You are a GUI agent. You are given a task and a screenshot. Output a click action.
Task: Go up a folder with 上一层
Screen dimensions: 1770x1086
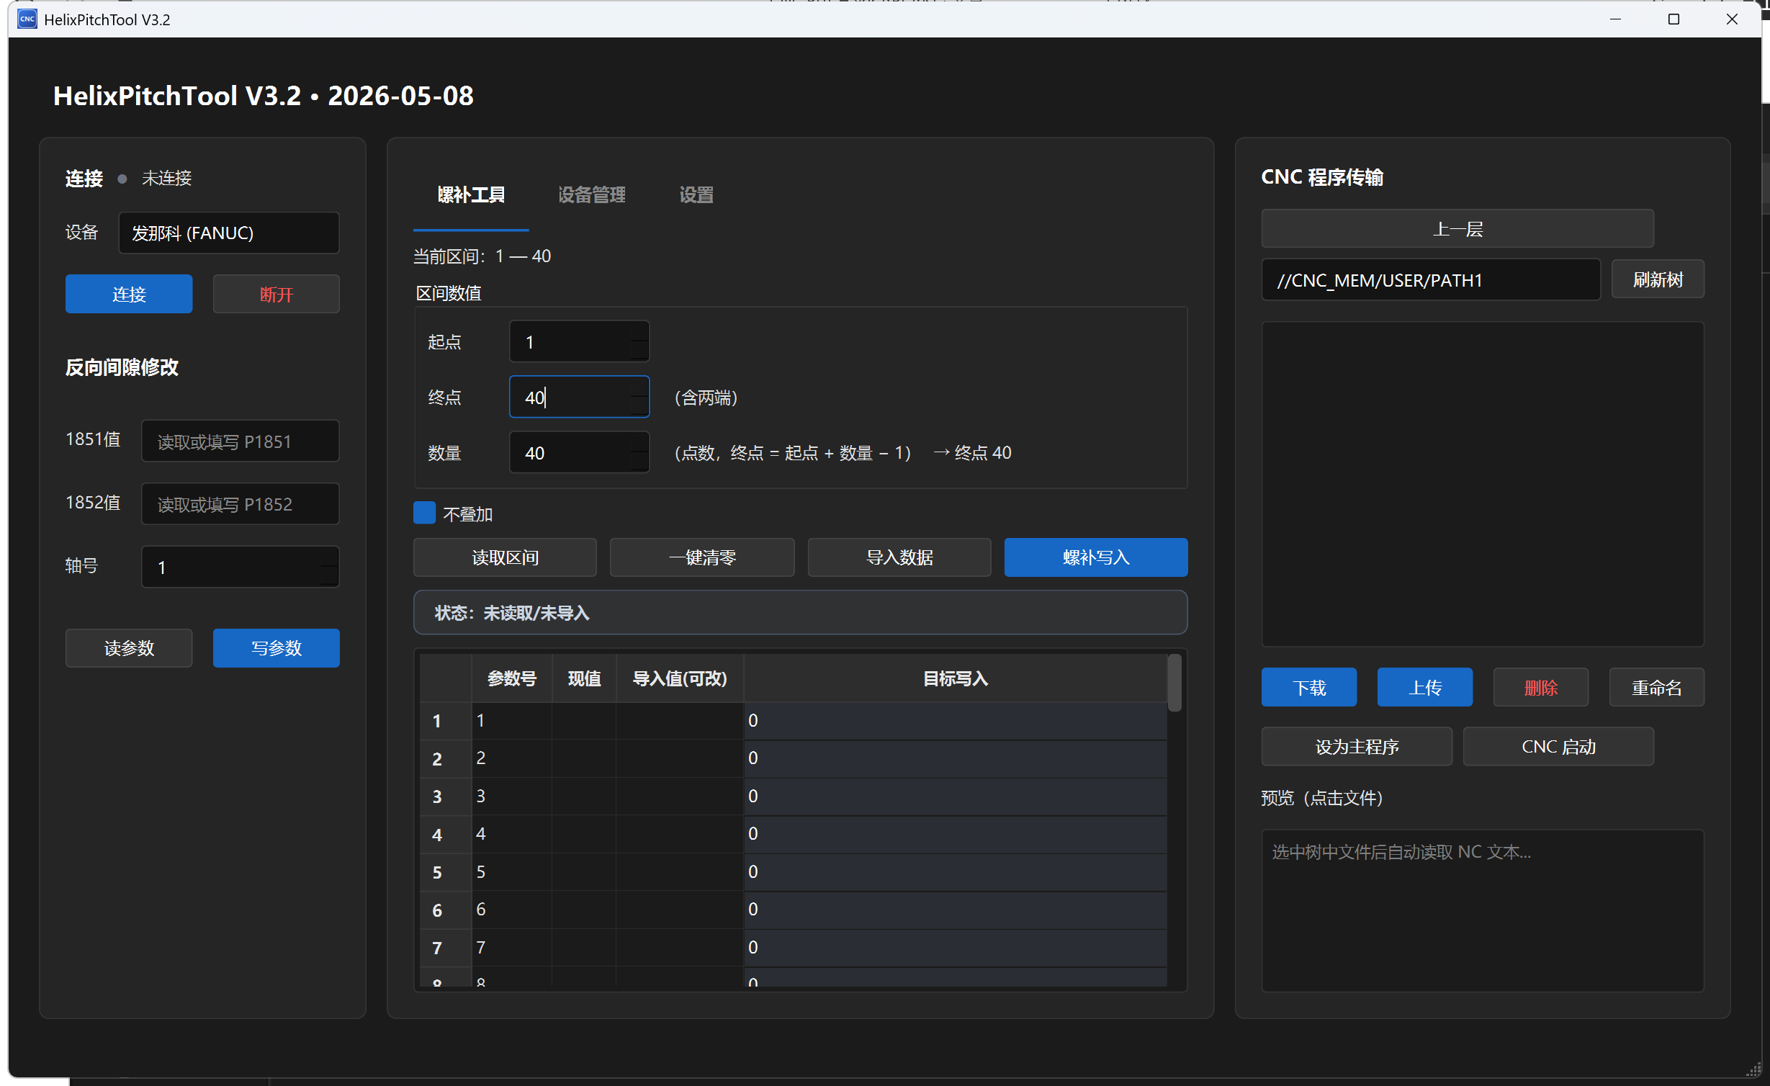click(1457, 229)
